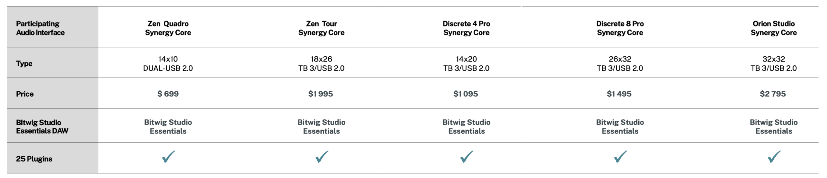Open the Discrete 4 Pro Synergy Core heading
The height and width of the screenshot is (178, 827).
466,28
